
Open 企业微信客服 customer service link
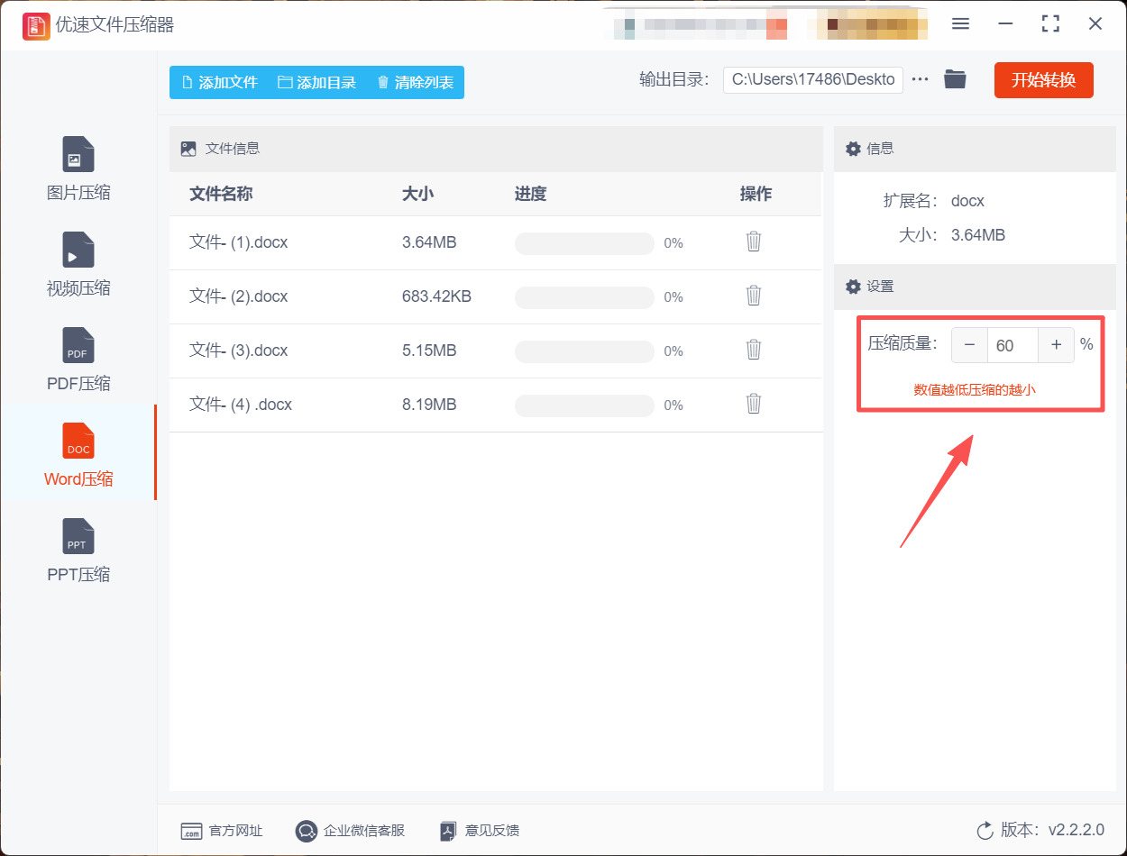[x=350, y=831]
